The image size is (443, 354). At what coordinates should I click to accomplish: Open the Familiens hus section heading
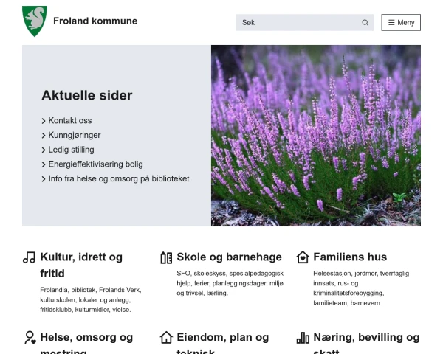click(350, 257)
